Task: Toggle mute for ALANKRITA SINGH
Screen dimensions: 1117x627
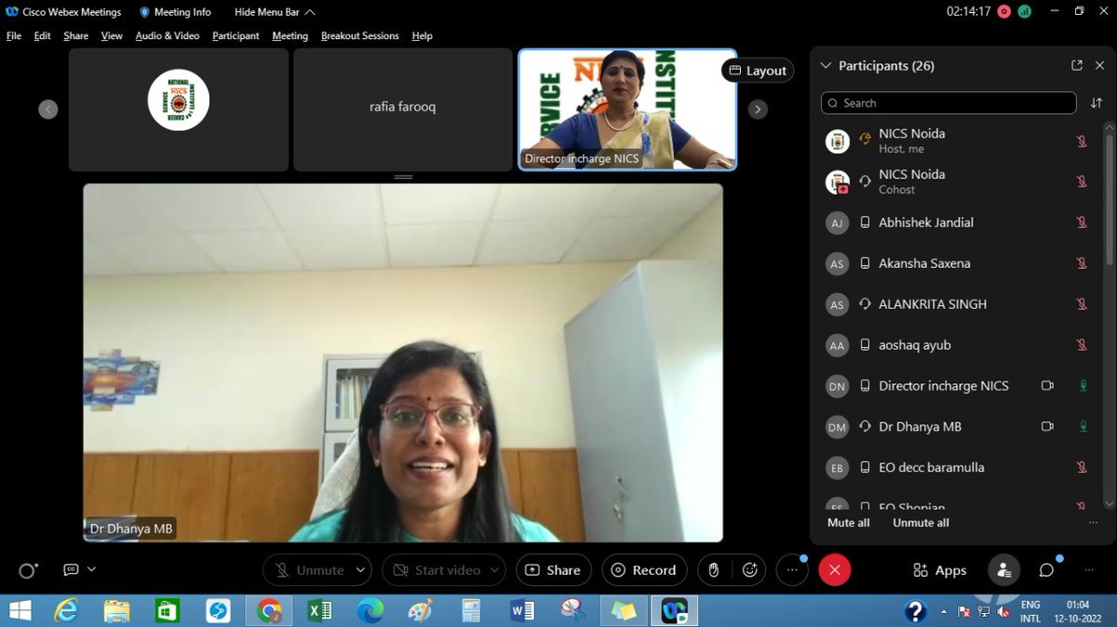Action: pyautogui.click(x=1082, y=304)
